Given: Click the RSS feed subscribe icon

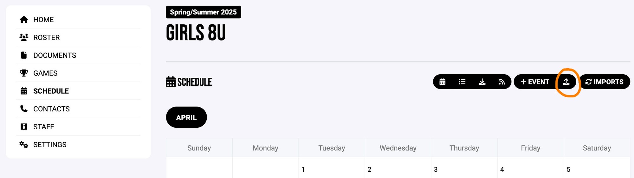Looking at the screenshot, I should point(501,82).
